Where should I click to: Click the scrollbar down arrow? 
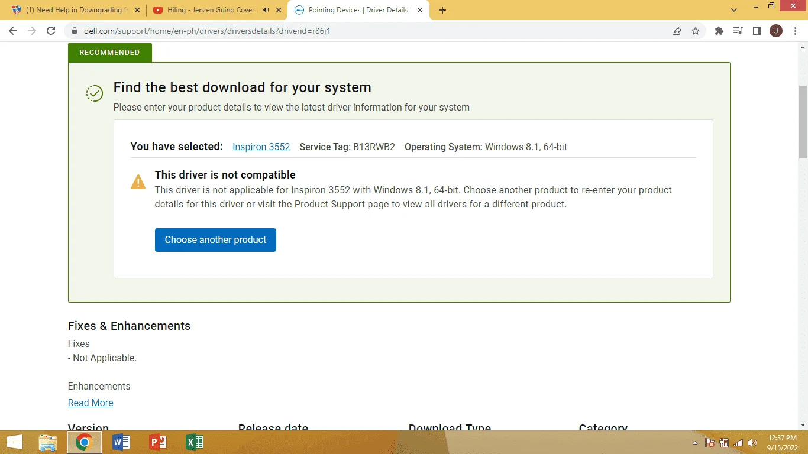[803, 424]
